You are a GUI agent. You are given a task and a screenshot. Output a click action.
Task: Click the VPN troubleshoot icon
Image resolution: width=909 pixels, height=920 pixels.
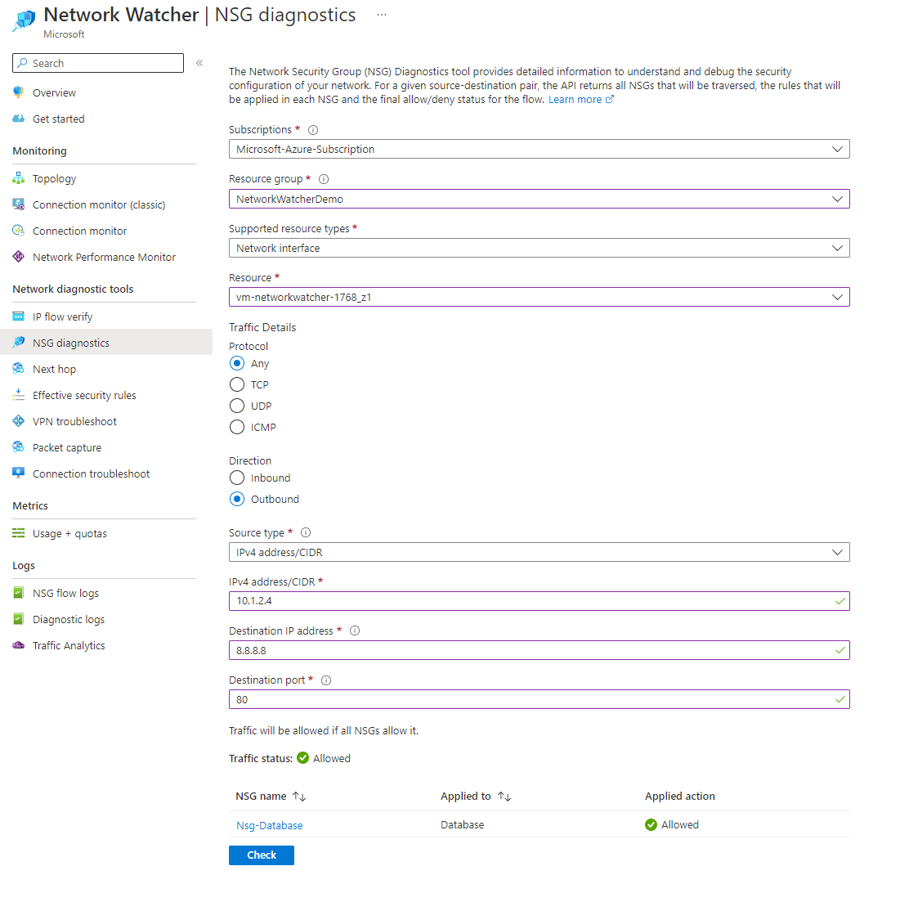(19, 420)
